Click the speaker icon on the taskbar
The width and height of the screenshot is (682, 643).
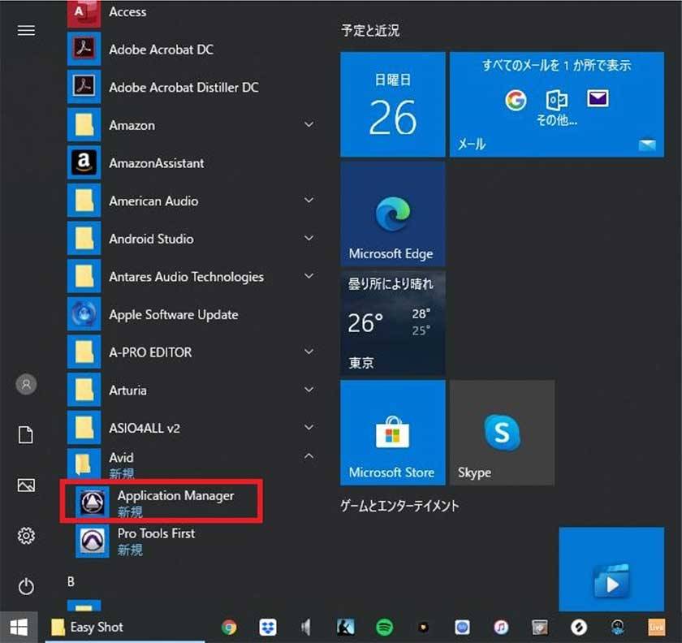pyautogui.click(x=306, y=628)
